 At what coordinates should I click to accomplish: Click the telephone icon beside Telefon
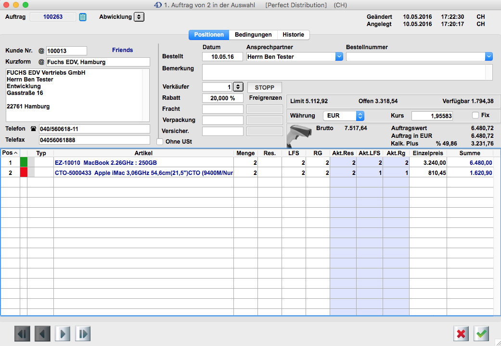[x=33, y=129]
